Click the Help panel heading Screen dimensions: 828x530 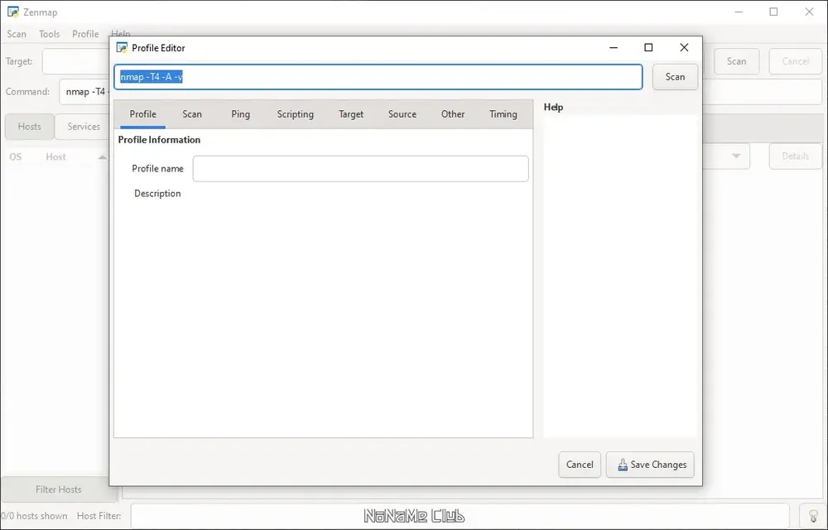pos(553,107)
